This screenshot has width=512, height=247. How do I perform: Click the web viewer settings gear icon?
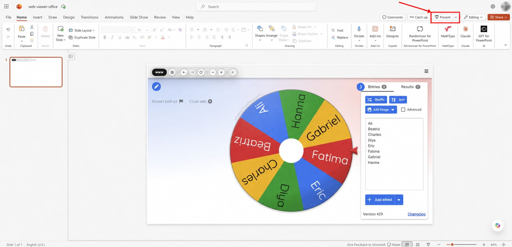click(x=172, y=72)
